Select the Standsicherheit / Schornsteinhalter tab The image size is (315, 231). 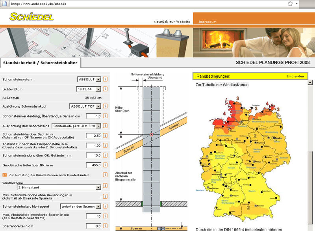coord(40,63)
